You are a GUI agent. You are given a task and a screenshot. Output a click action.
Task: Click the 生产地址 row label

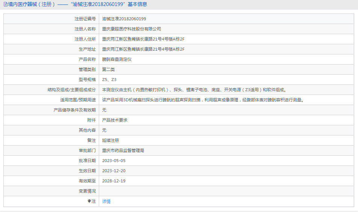coord(87,49)
